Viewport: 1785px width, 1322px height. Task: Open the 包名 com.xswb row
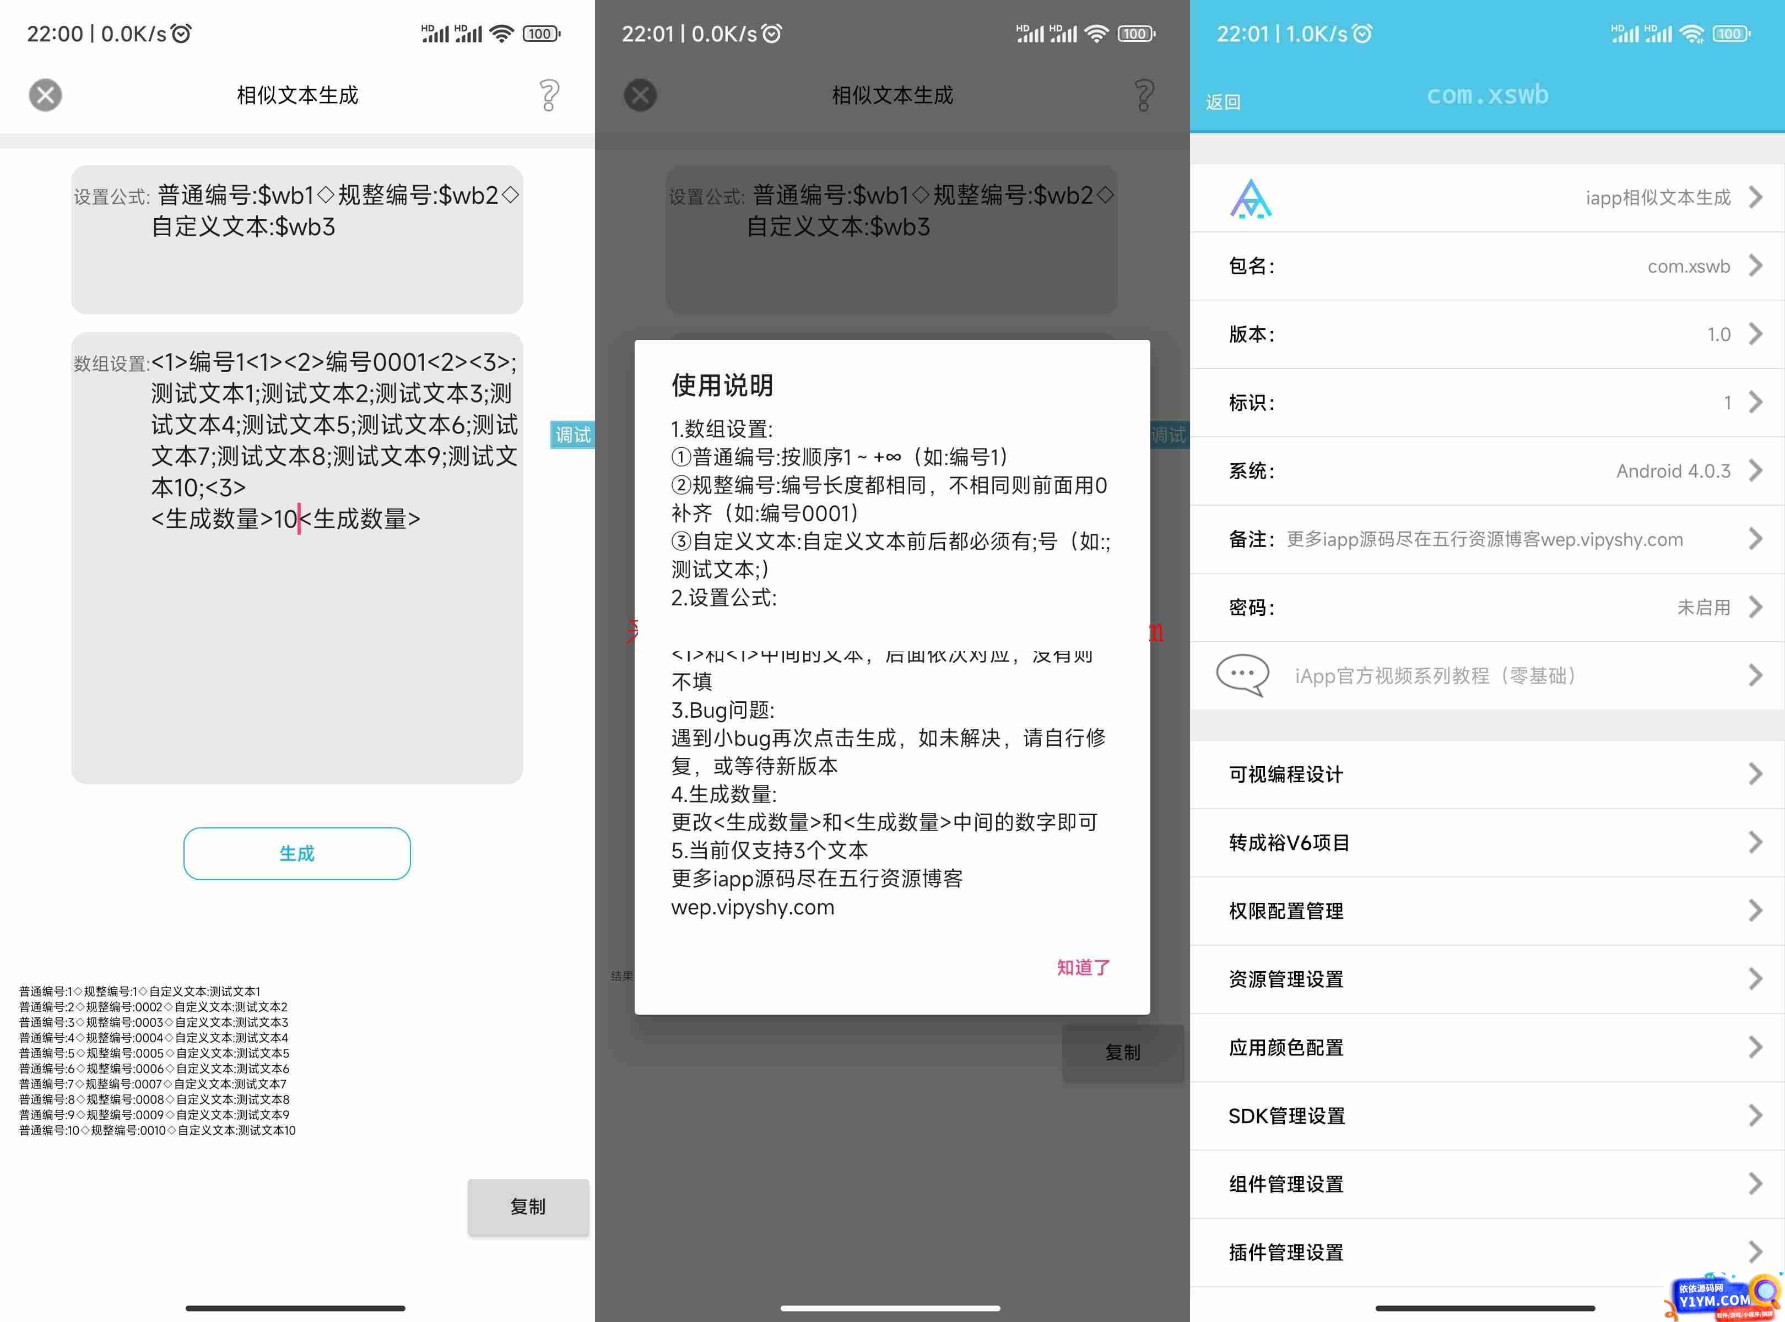1487,267
